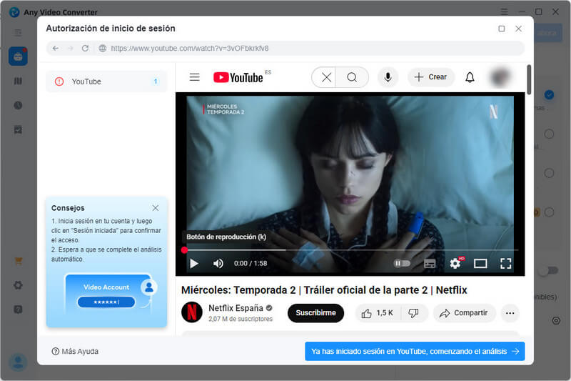Switch to theater mode view

click(480, 263)
